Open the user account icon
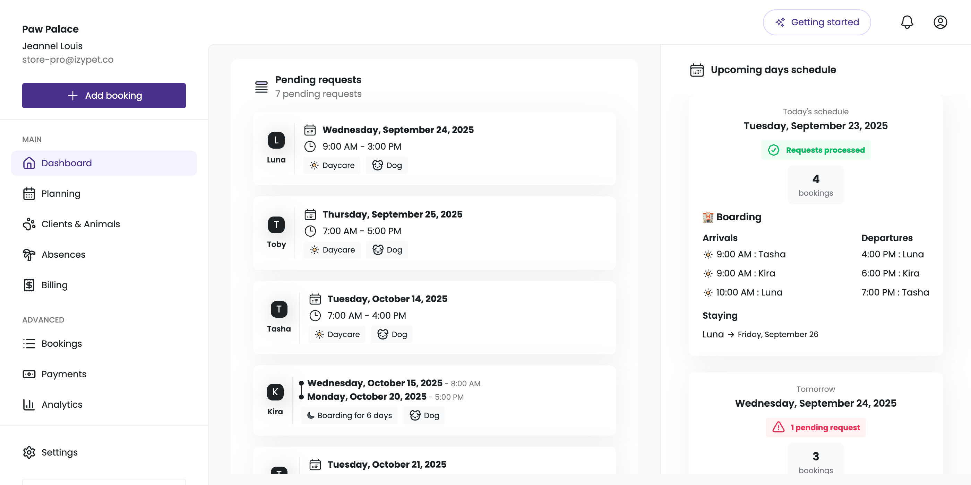This screenshot has height=485, width=971. tap(940, 22)
